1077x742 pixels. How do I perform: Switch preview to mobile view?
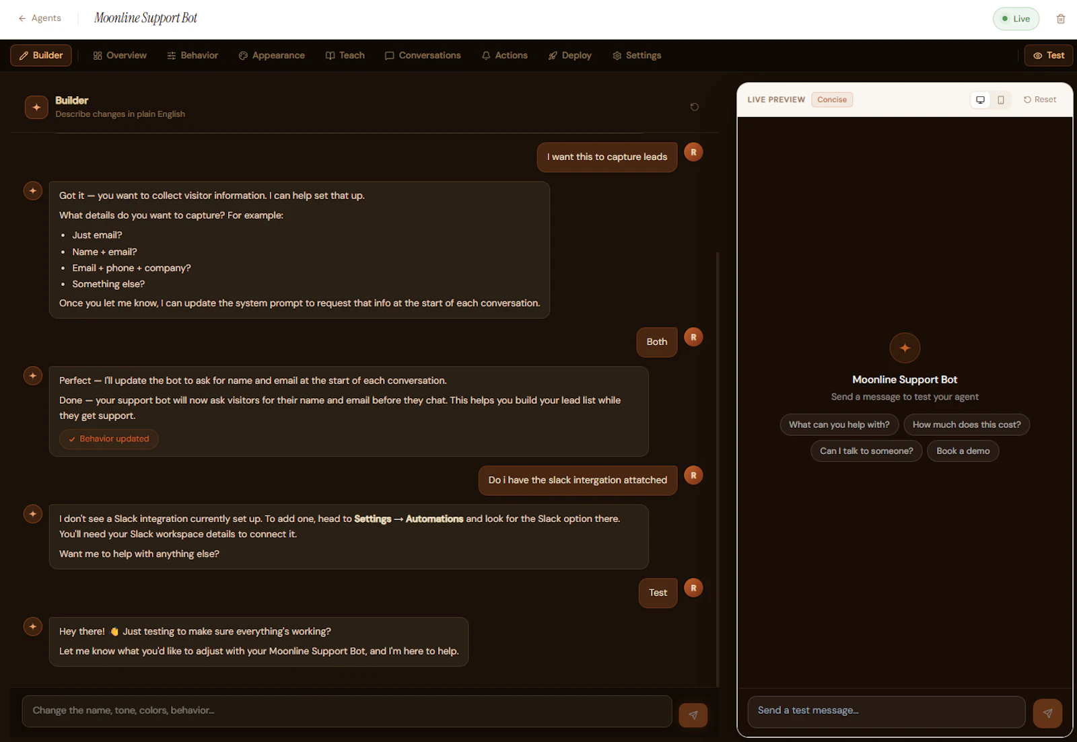point(1001,100)
